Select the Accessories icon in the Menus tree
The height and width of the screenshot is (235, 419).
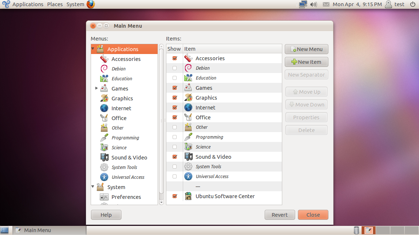[104, 58]
